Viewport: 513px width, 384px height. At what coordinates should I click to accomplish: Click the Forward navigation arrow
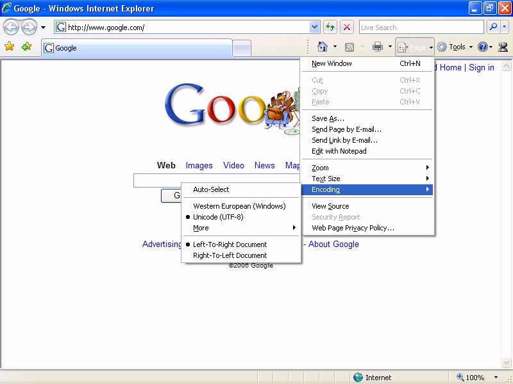29,28
